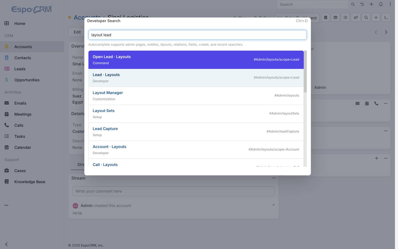Select Open Lead · Layouts command result
The image size is (398, 249).
pyautogui.click(x=196, y=60)
